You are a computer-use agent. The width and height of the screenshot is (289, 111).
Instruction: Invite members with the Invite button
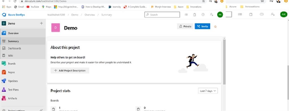[x=202, y=26]
